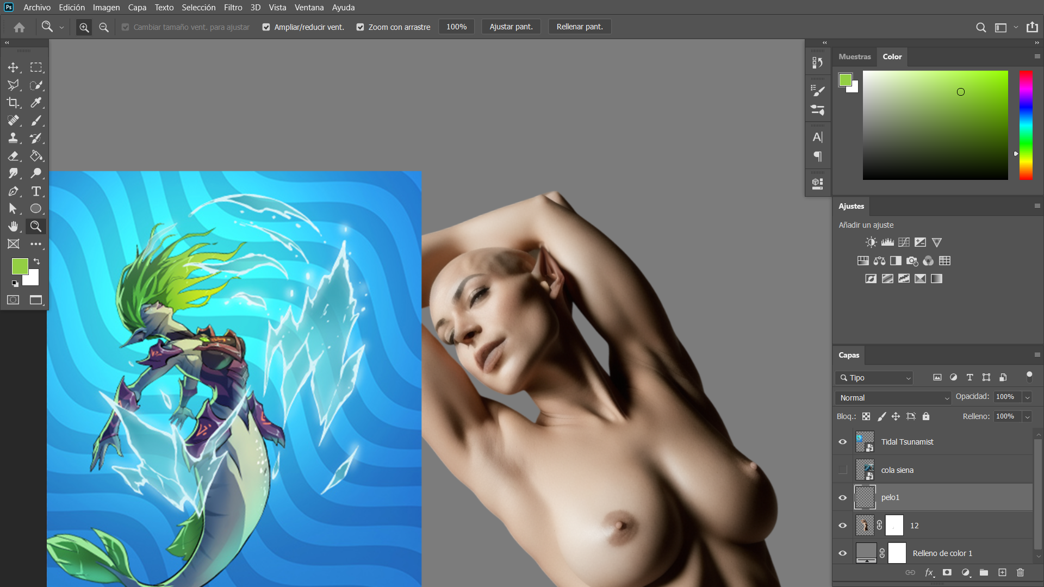The width and height of the screenshot is (1044, 587).
Task: Open the Ajustes panel options menu
Action: point(1037,206)
